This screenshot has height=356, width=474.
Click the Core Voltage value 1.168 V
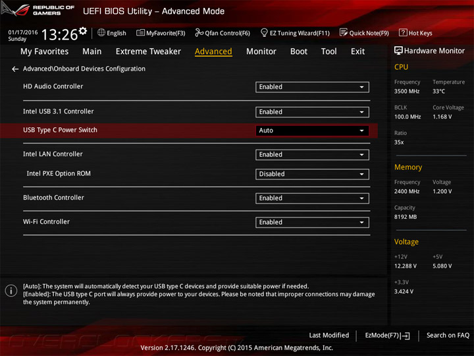point(442,117)
